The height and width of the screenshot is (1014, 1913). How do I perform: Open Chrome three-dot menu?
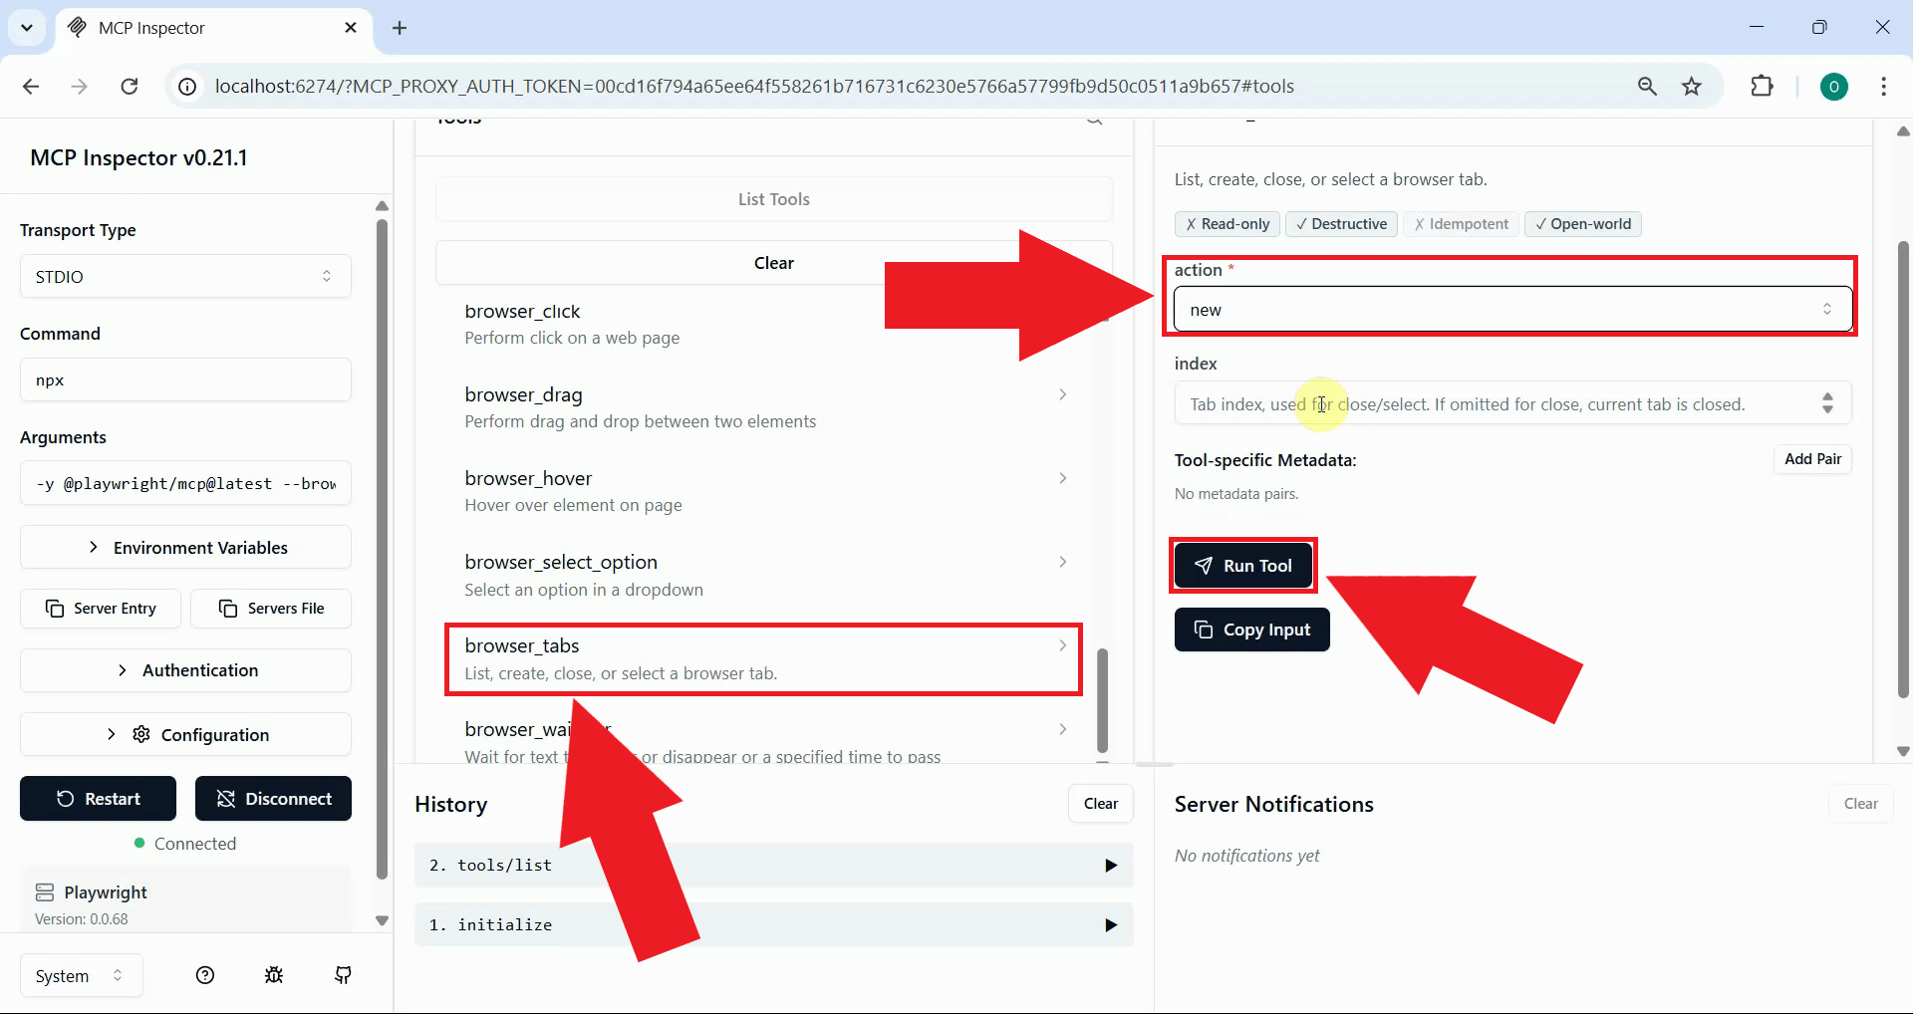1883,87
